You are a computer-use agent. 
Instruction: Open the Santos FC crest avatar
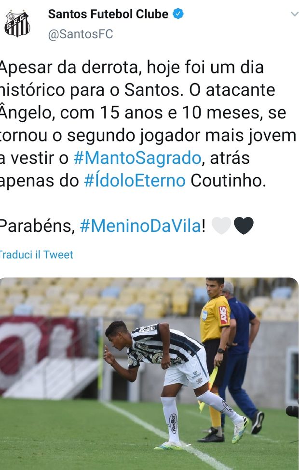17,24
